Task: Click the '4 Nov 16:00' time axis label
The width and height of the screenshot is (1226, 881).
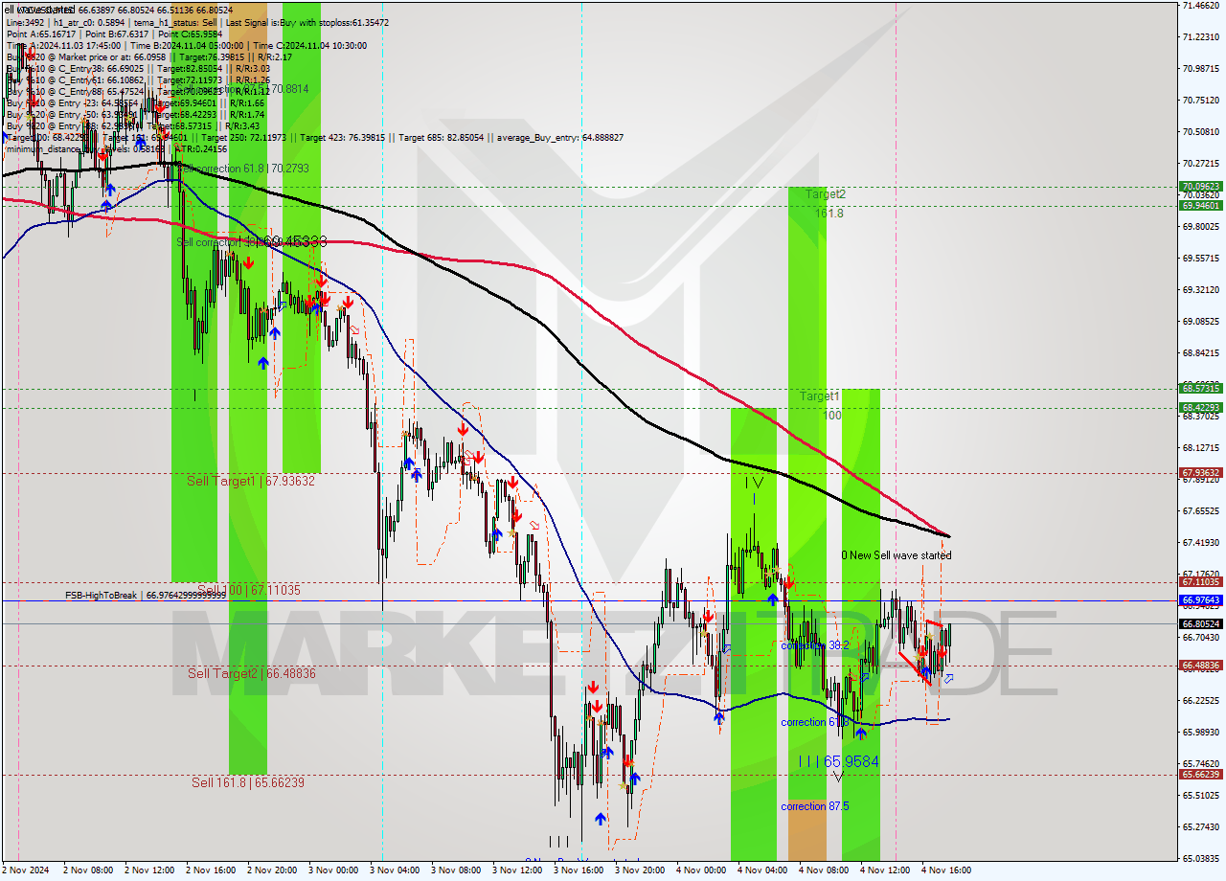Action: [x=946, y=870]
